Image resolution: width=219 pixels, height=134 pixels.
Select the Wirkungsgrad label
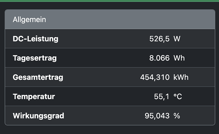coord(38,116)
